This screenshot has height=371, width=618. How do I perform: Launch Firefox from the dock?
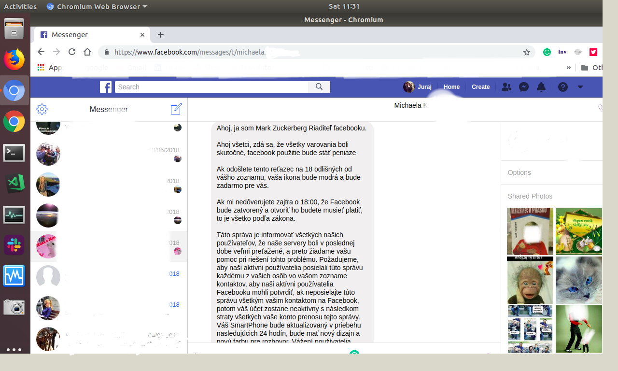[x=14, y=59]
